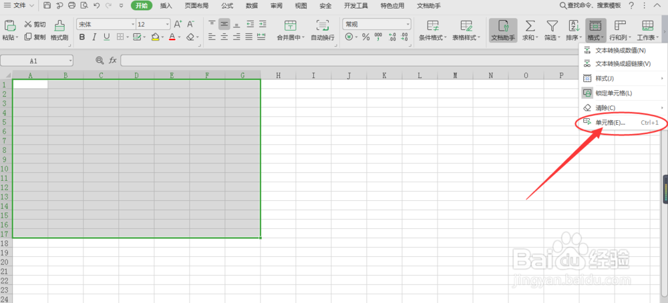
Task: Switch to the 数据 tab
Action: click(252, 6)
